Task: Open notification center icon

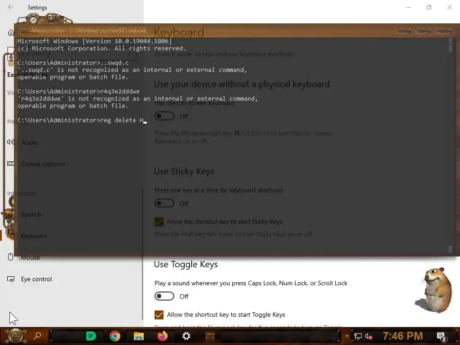Action: click(x=441, y=336)
